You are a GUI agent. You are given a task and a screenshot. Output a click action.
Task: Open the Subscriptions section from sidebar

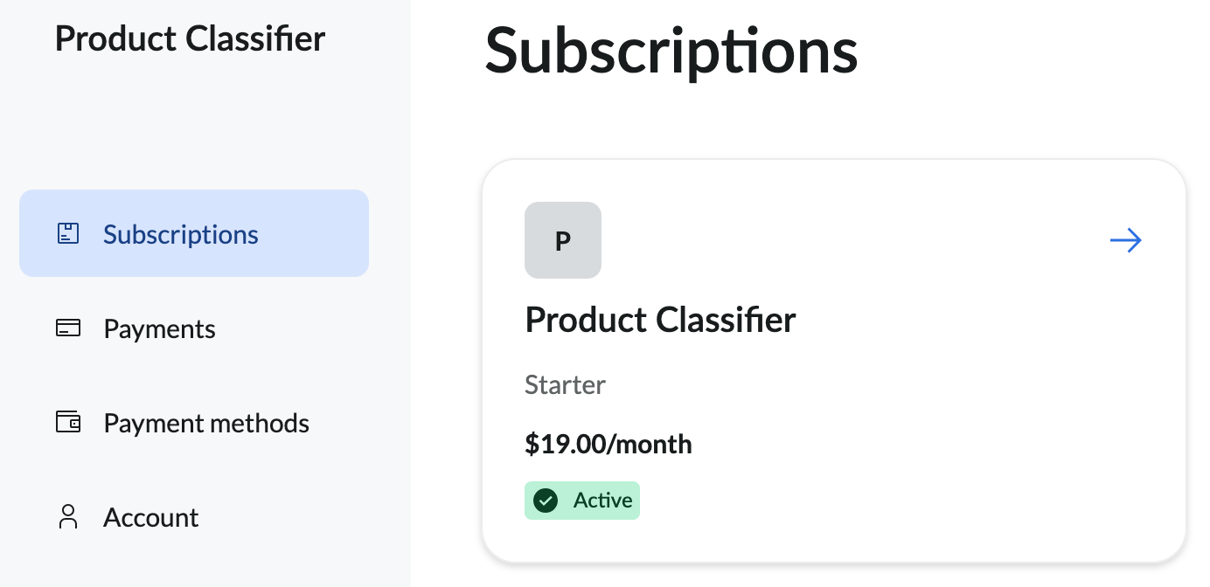point(180,233)
